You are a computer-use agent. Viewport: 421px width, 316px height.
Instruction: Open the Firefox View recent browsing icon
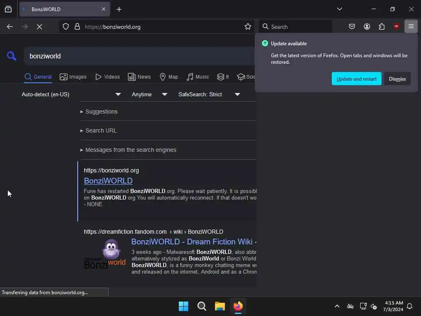click(x=8, y=9)
